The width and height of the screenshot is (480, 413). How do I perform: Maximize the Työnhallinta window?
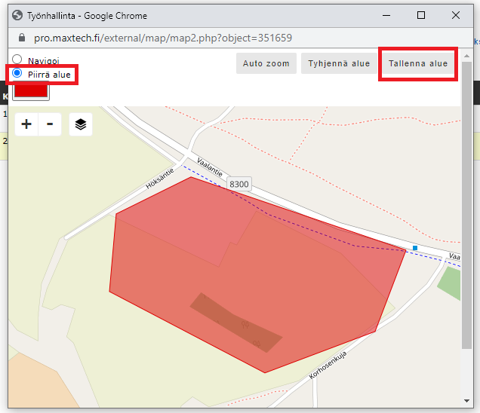[x=421, y=15]
